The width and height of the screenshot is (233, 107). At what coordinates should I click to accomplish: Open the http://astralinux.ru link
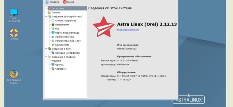pyautogui.click(x=128, y=30)
